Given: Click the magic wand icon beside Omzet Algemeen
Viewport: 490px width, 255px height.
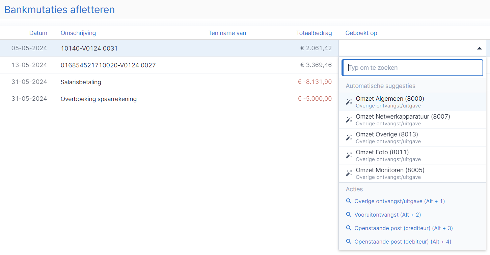Looking at the screenshot, I should coord(349,102).
